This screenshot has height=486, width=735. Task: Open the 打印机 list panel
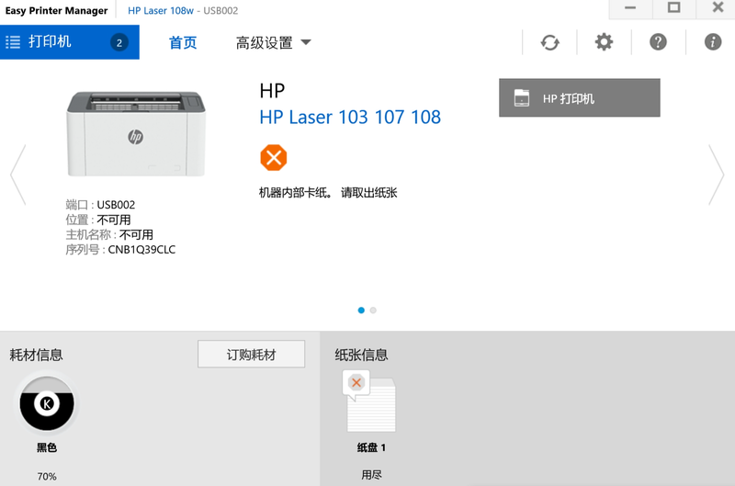tap(50, 42)
